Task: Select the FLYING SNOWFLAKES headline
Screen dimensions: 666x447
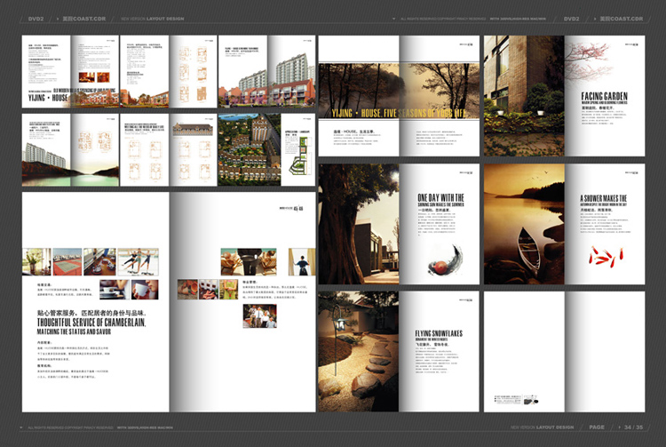Action: point(439,333)
